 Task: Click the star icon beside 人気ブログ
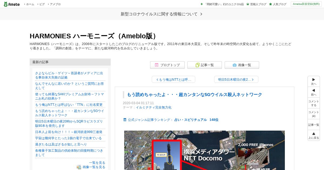pos(270,4)
